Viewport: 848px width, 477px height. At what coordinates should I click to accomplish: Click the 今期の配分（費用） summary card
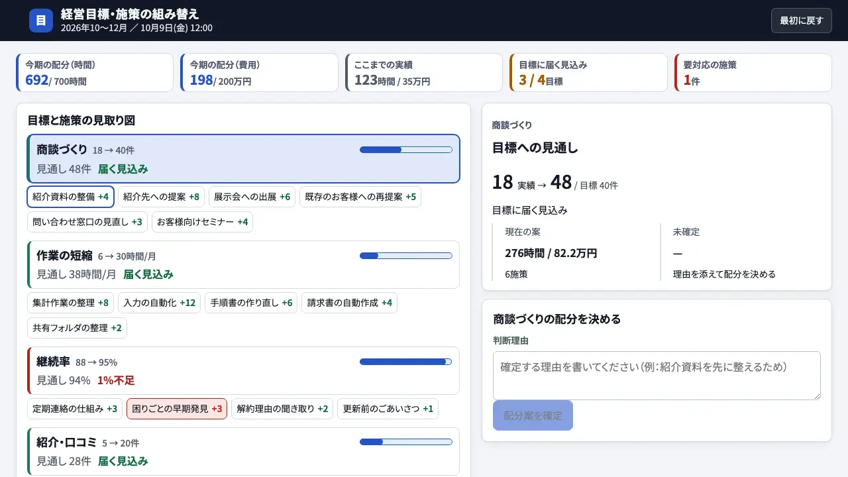pos(259,73)
